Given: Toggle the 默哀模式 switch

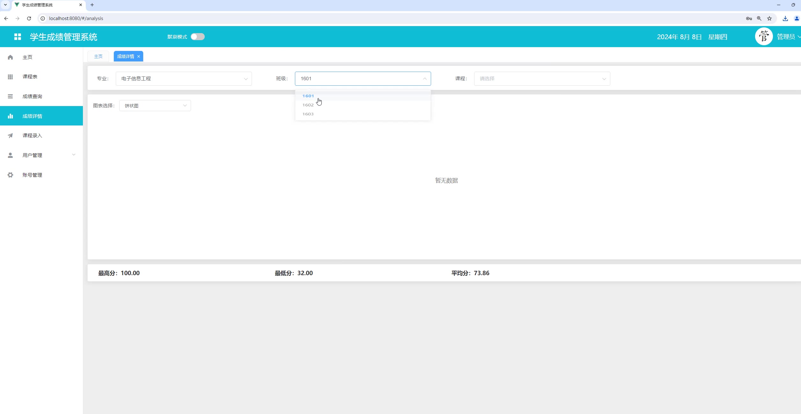Looking at the screenshot, I should (197, 37).
